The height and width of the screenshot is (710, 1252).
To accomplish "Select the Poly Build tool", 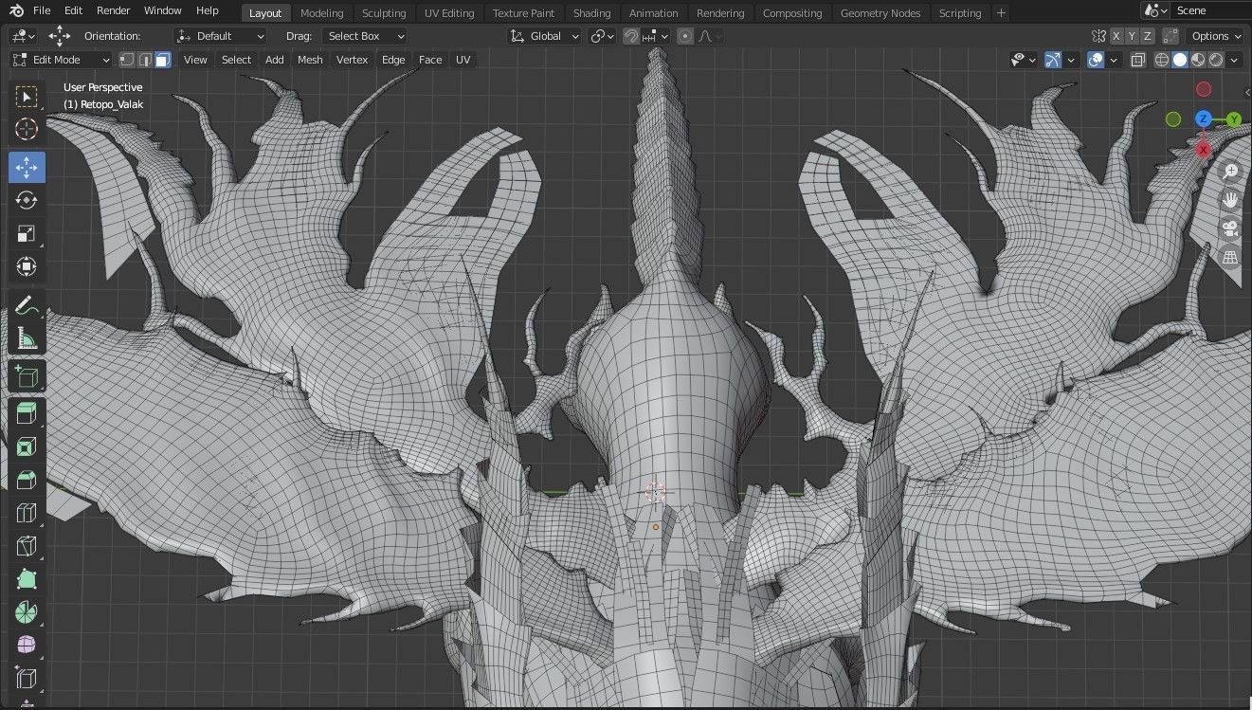I will point(27,579).
